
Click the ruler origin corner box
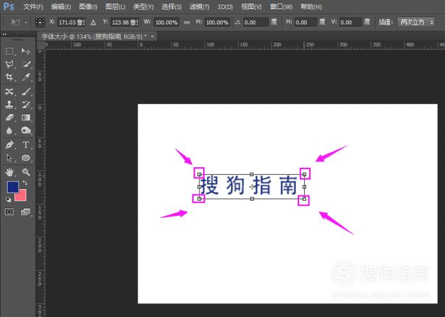pos(41,46)
